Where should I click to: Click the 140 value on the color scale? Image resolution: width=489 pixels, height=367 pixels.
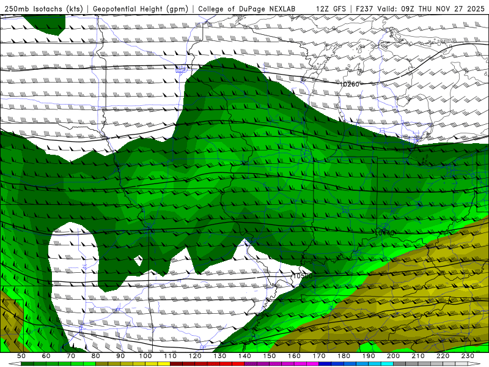245,356
